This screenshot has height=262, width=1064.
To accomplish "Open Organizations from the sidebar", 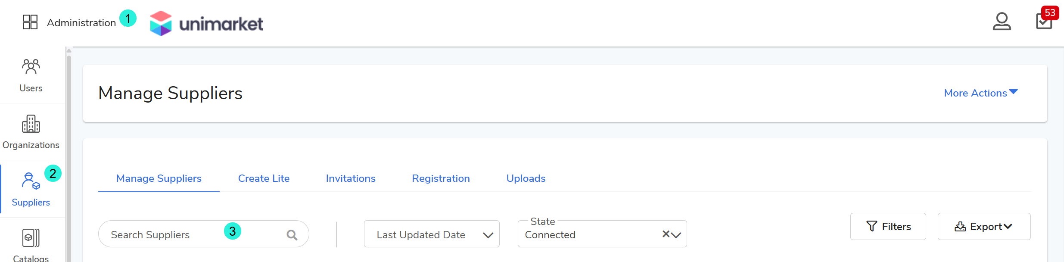I will (x=31, y=132).
